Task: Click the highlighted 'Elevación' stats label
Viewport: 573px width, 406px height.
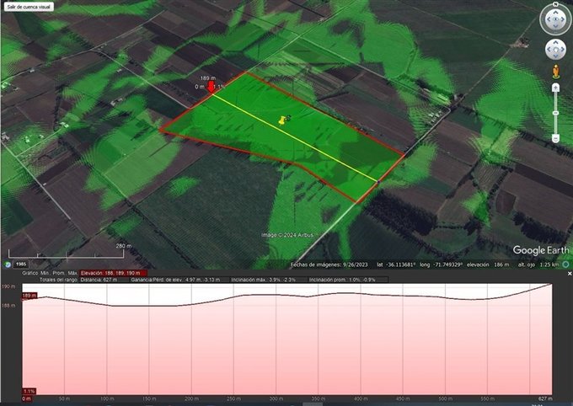Action: [113, 273]
